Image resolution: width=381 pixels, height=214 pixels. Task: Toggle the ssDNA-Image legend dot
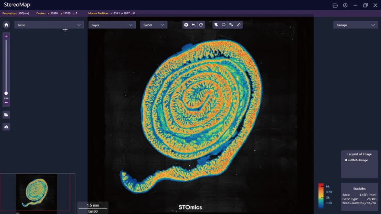click(x=346, y=160)
